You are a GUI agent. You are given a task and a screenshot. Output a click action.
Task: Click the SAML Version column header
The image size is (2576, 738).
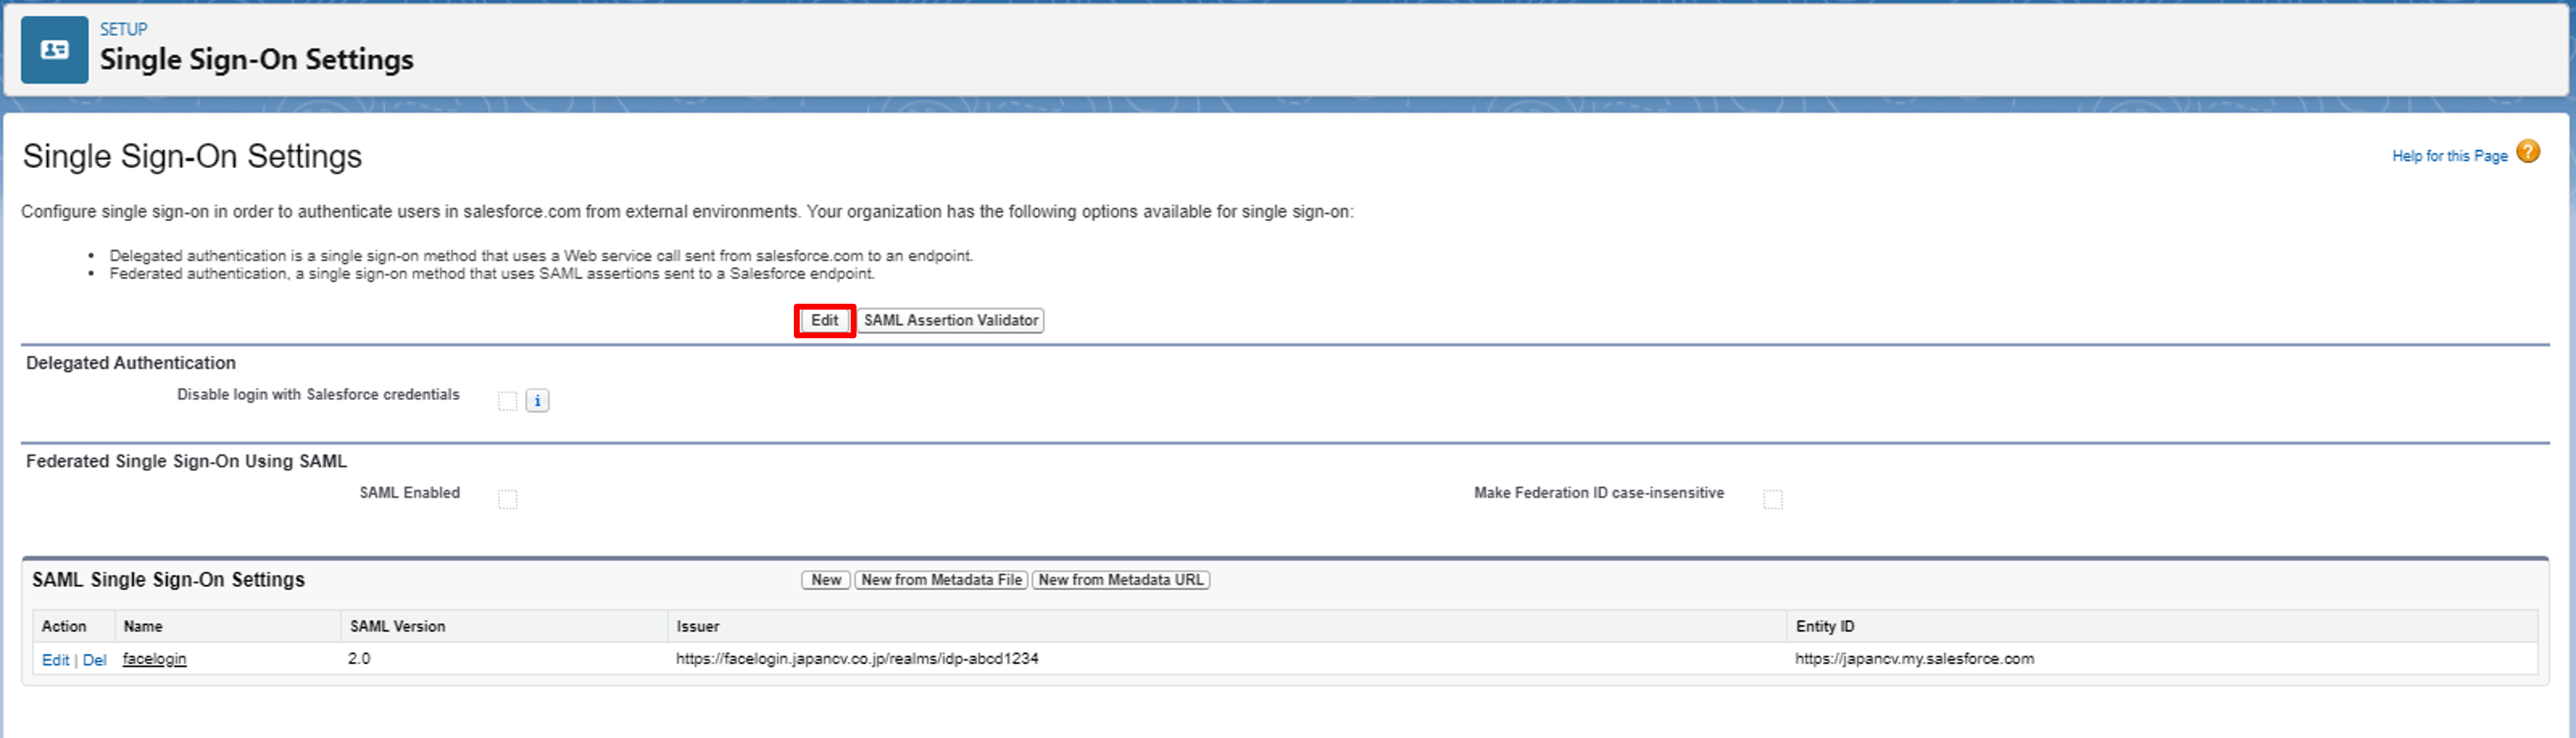pos(397,626)
